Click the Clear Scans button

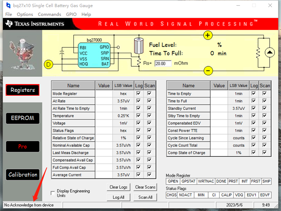click(145, 187)
